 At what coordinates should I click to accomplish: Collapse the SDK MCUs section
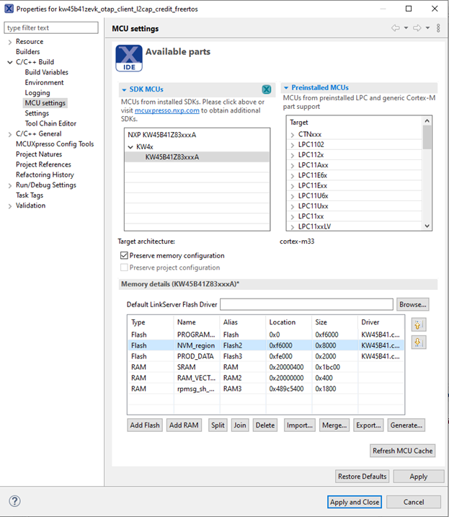(x=123, y=89)
